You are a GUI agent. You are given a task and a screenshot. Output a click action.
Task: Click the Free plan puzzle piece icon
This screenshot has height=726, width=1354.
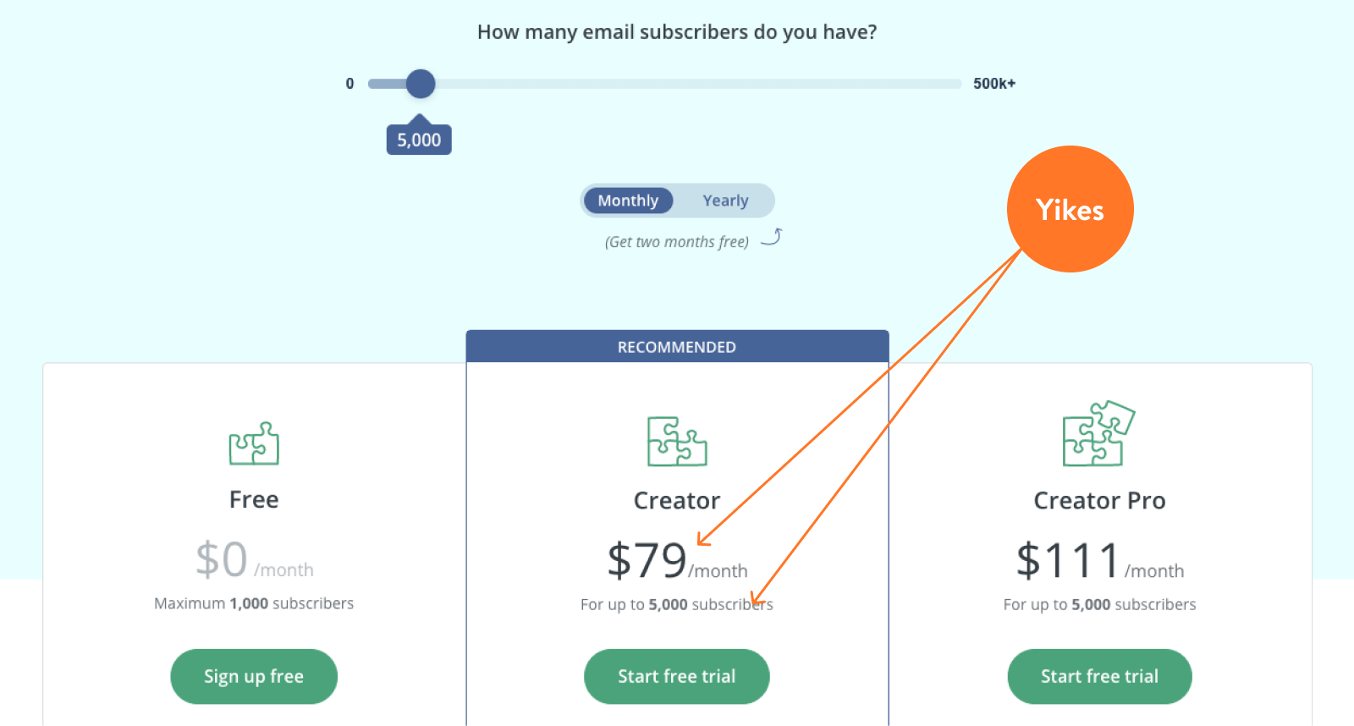pyautogui.click(x=254, y=443)
